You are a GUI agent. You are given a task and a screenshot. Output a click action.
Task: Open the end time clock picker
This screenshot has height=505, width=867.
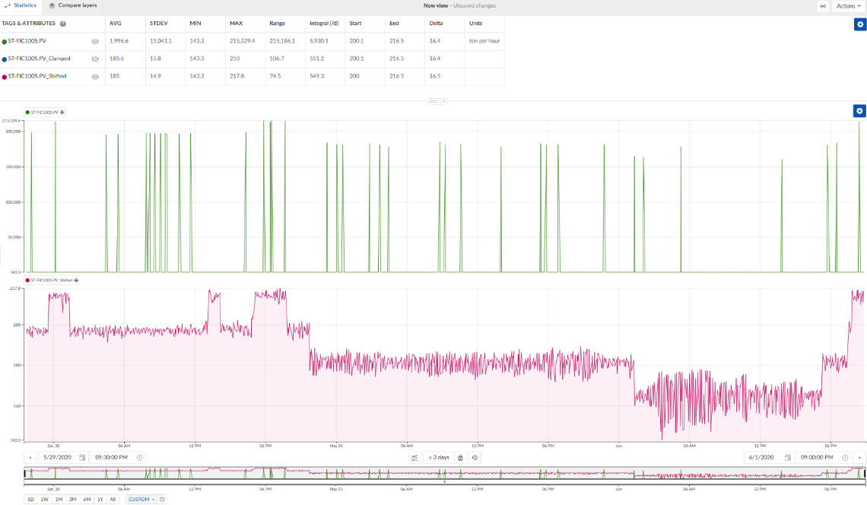point(845,457)
